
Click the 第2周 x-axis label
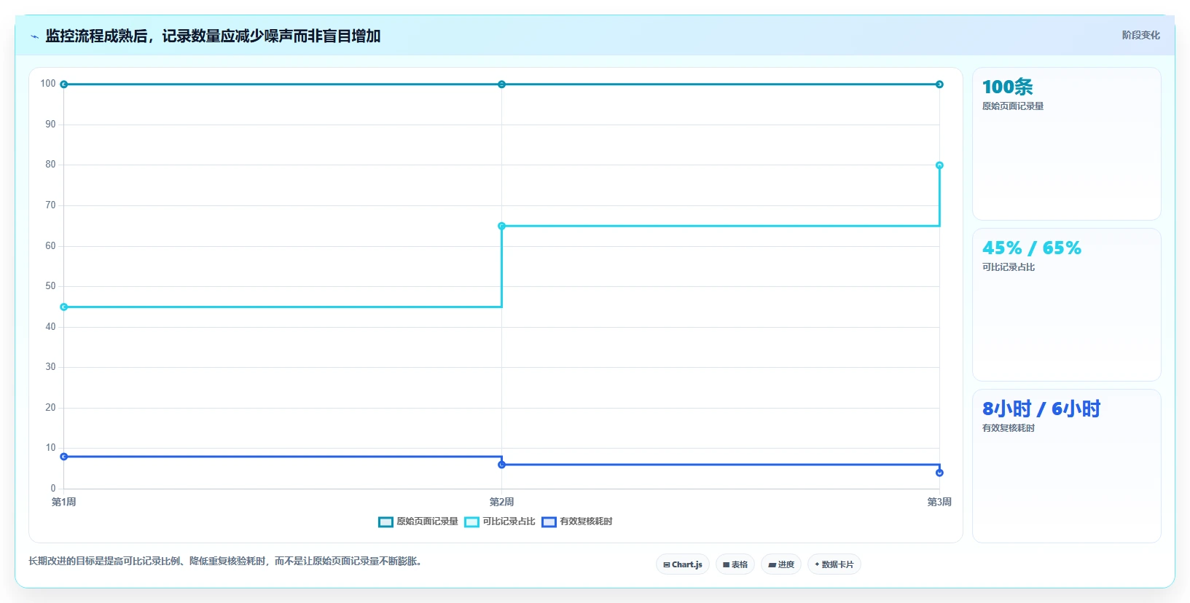[501, 502]
